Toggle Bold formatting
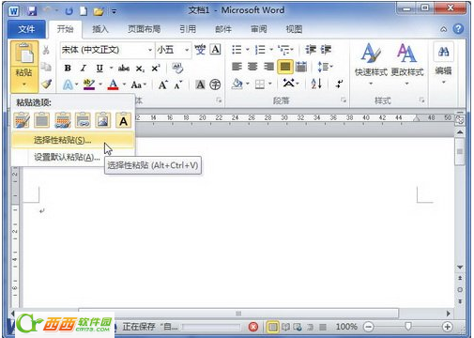The height and width of the screenshot is (338, 474). [68, 68]
